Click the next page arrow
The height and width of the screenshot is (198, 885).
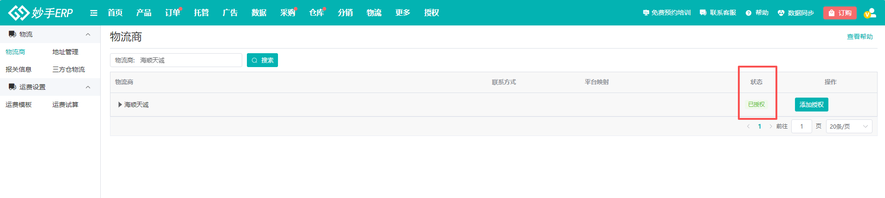(x=771, y=126)
